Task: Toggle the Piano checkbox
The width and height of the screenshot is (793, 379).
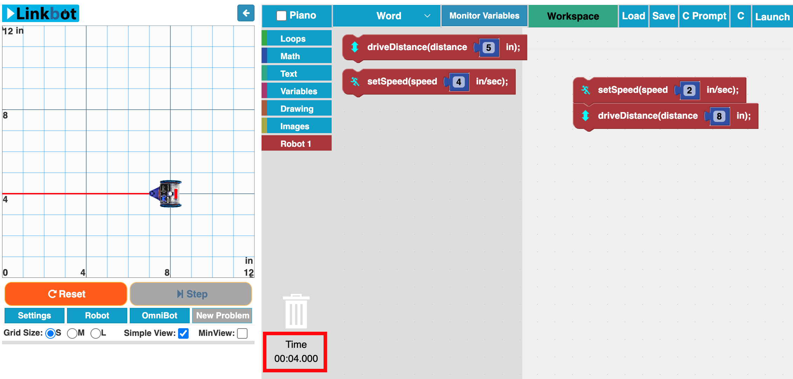Action: pos(281,16)
